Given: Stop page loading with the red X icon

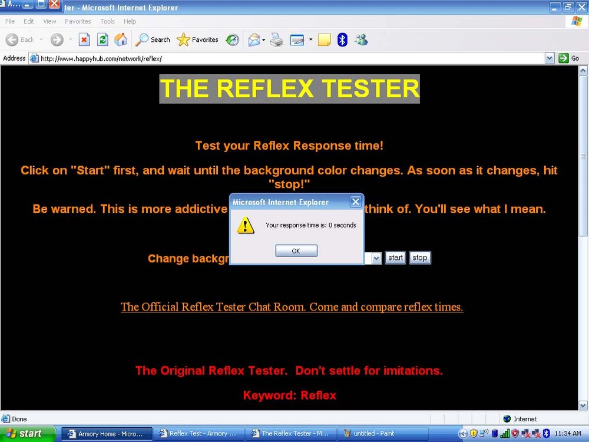Looking at the screenshot, I should (x=84, y=39).
